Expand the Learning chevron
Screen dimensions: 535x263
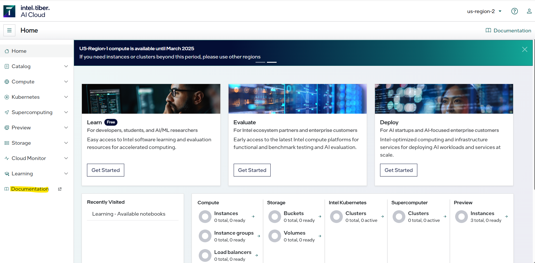(x=66, y=174)
